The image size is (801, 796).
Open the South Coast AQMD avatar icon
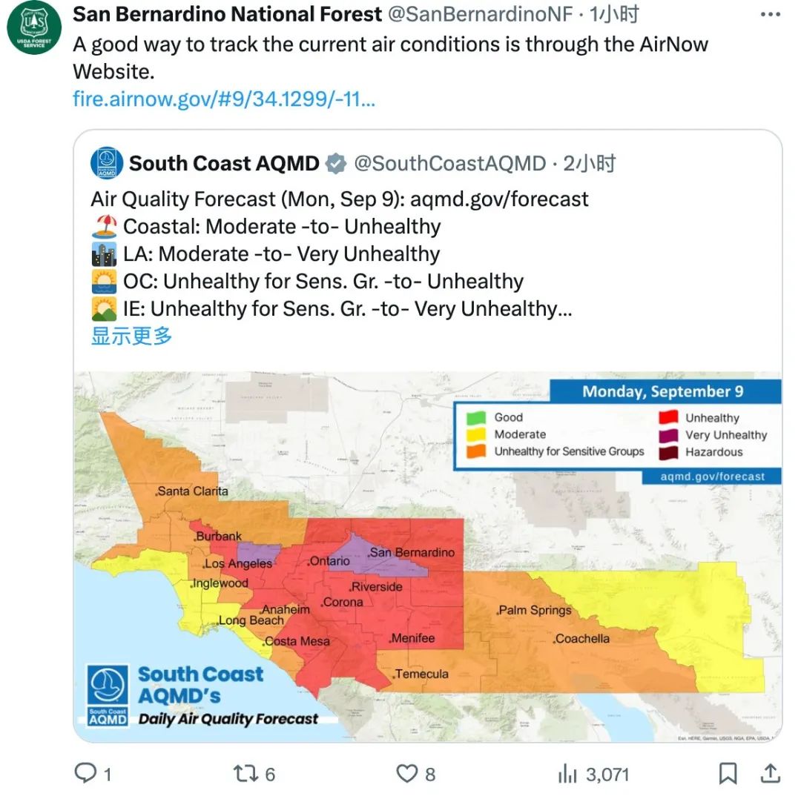pyautogui.click(x=107, y=163)
